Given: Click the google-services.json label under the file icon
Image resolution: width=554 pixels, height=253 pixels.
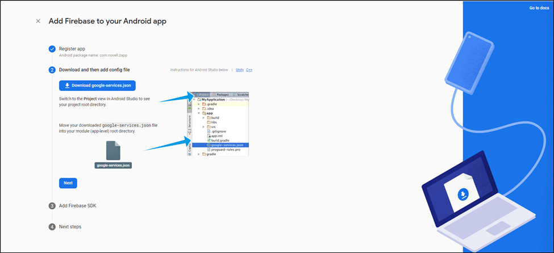Looking at the screenshot, I should (x=113, y=165).
